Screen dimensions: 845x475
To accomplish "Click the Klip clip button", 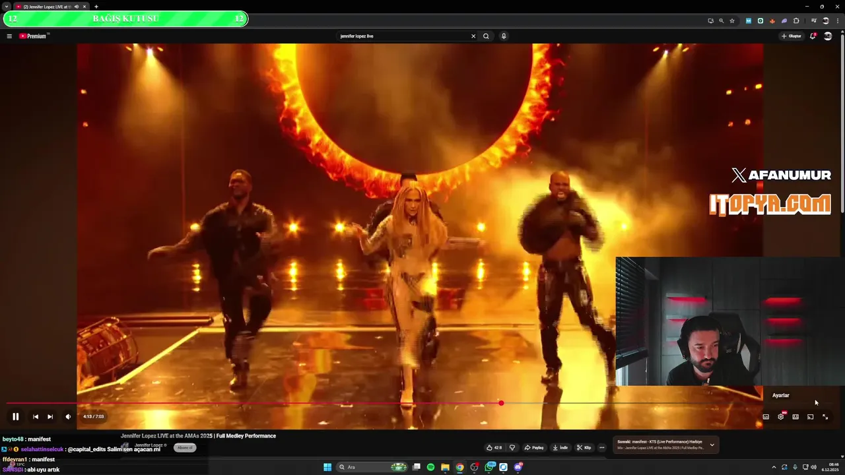I will (x=584, y=447).
